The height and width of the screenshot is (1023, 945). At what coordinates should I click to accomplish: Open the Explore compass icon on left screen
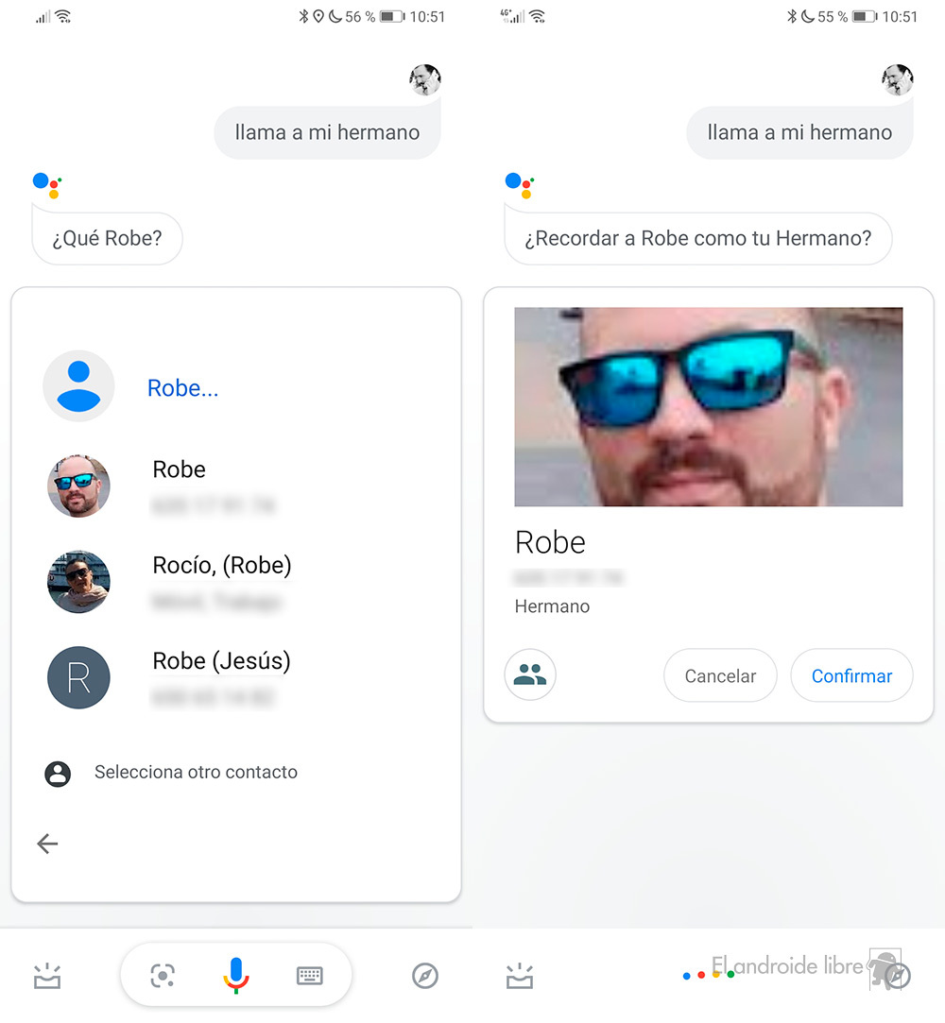coord(425,976)
